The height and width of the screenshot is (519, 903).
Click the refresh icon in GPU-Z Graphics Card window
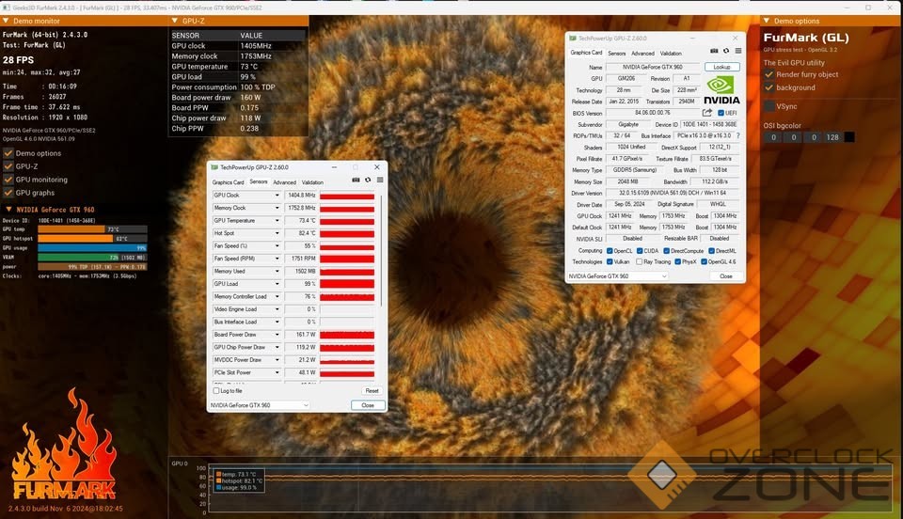click(726, 52)
